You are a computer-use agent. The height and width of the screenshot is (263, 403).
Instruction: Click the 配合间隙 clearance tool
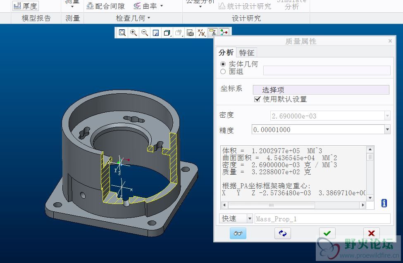[x=106, y=6]
